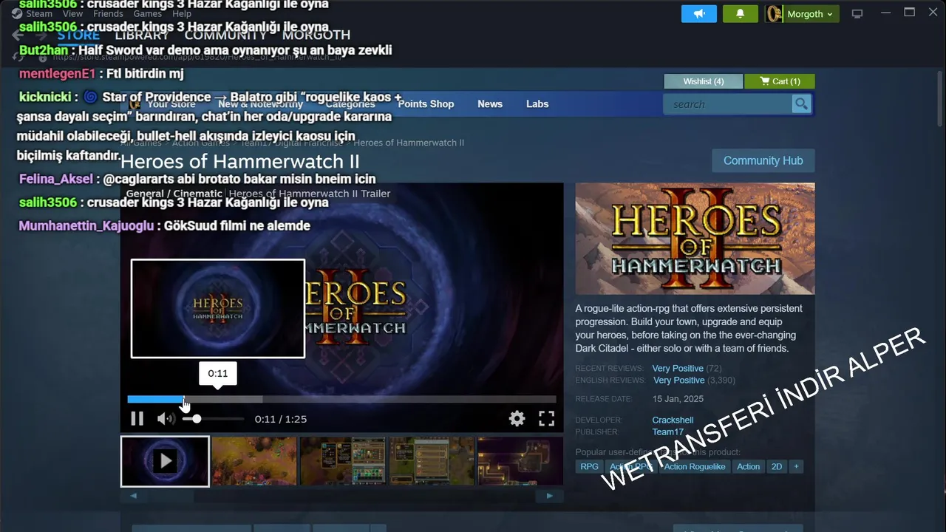
Task: Select the RPG tag
Action: coord(589,466)
